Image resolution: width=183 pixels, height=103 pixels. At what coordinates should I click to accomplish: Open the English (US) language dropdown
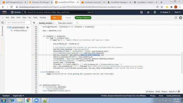(18, 96)
